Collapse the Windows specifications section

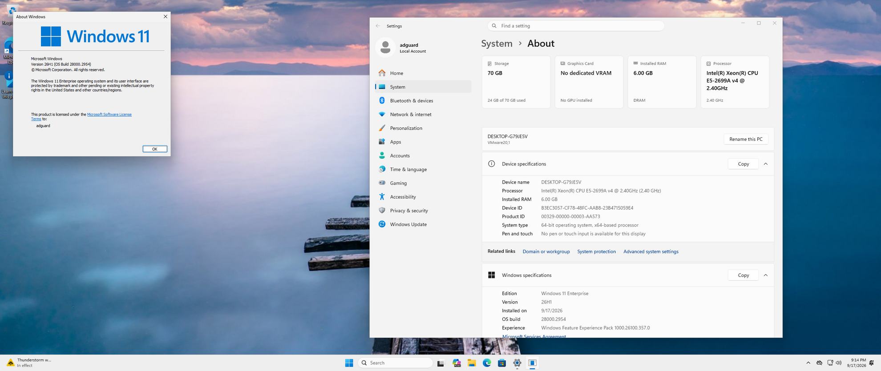[x=766, y=275]
